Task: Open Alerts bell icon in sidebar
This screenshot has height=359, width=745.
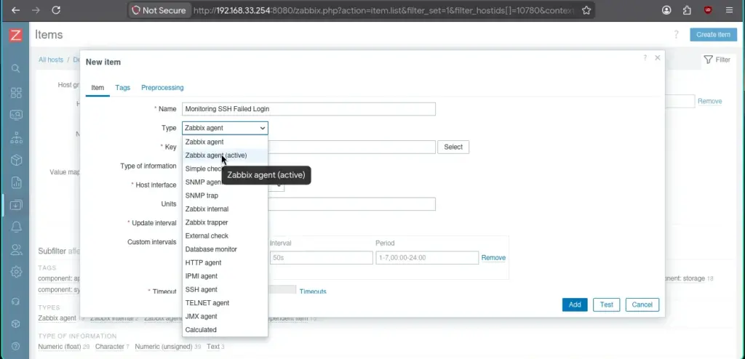Action: pyautogui.click(x=16, y=227)
